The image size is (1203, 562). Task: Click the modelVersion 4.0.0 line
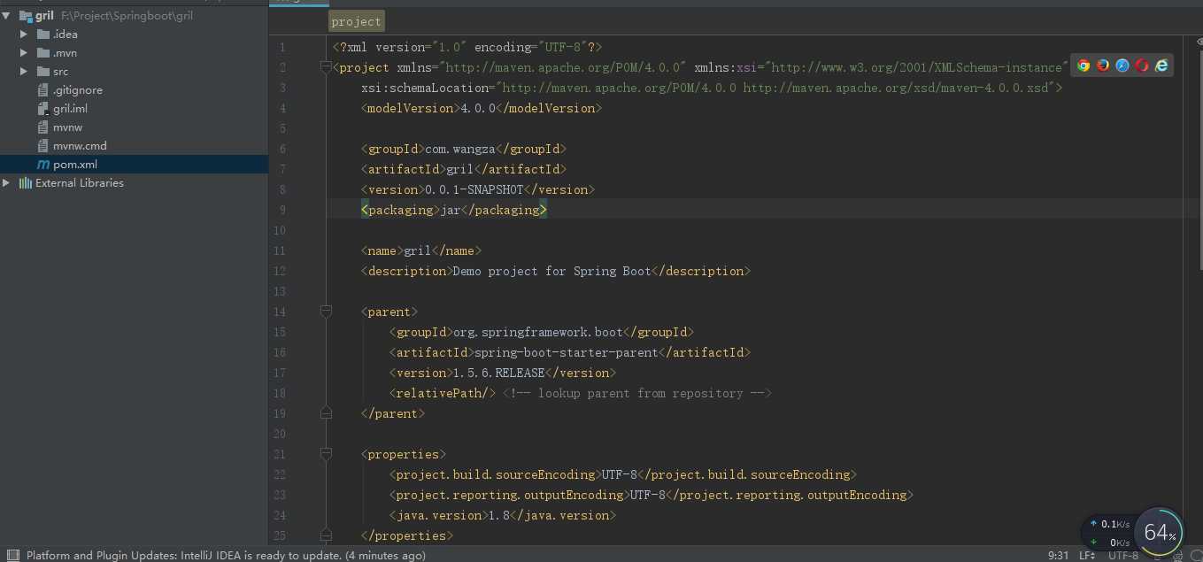[481, 108]
